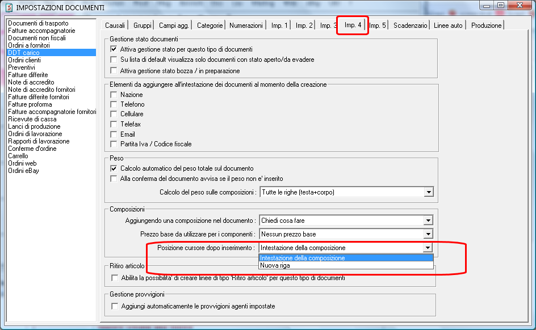Collapse Posizione cursore dopo inserimento dropdown arrow

click(428, 248)
